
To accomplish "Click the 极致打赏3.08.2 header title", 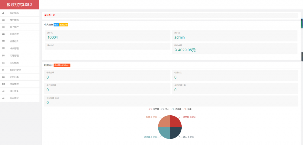I will click(x=20, y=5).
